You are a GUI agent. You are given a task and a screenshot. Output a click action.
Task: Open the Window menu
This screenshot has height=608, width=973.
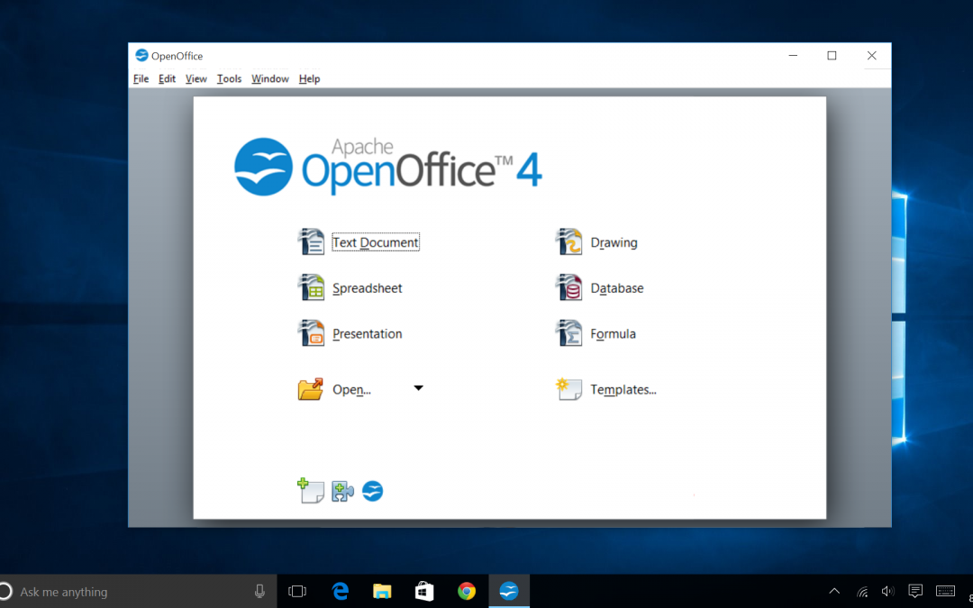click(270, 78)
